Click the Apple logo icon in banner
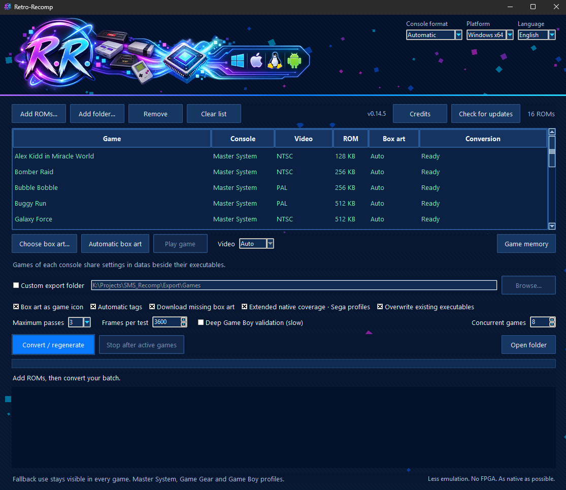The width and height of the screenshot is (566, 490). 256,60
